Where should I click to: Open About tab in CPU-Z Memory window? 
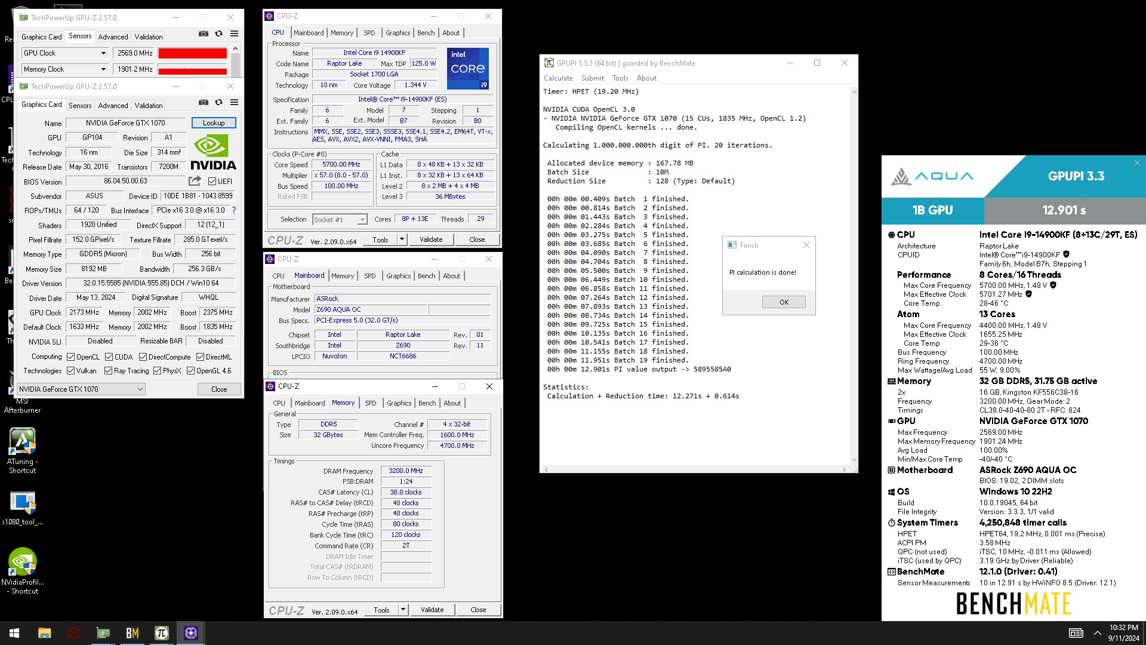coord(452,403)
